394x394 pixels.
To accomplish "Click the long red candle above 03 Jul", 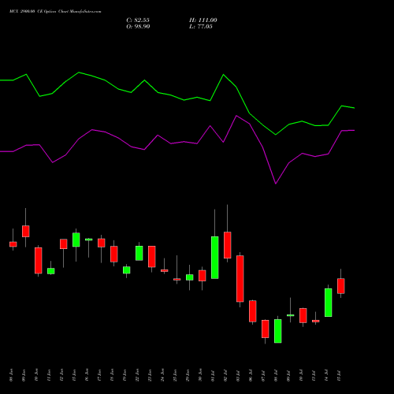I will point(240,279).
